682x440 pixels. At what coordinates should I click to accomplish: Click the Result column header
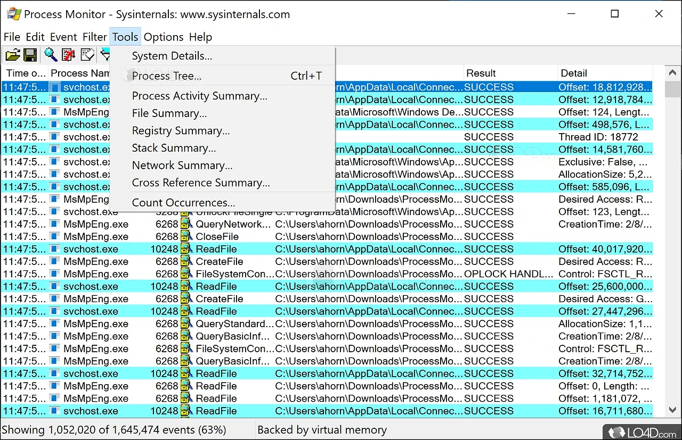click(481, 73)
